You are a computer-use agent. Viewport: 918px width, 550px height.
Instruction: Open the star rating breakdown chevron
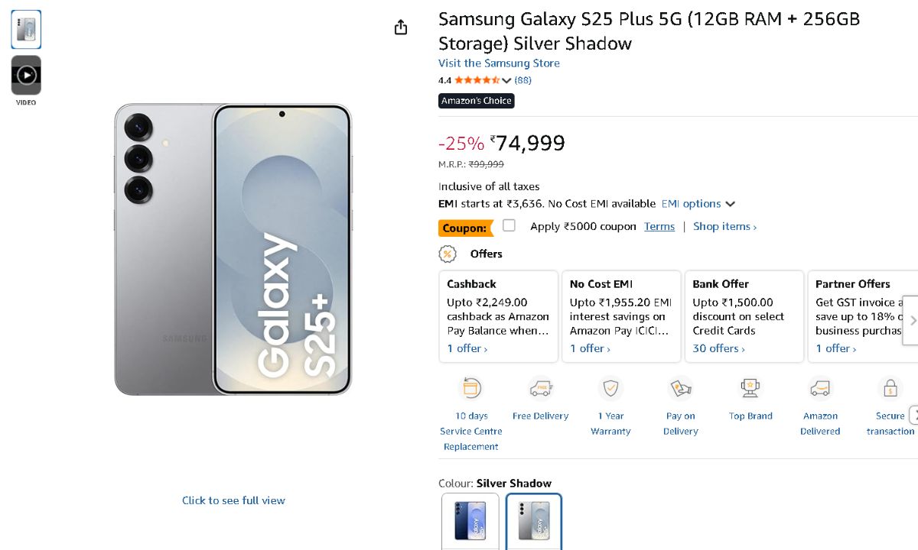pyautogui.click(x=506, y=80)
